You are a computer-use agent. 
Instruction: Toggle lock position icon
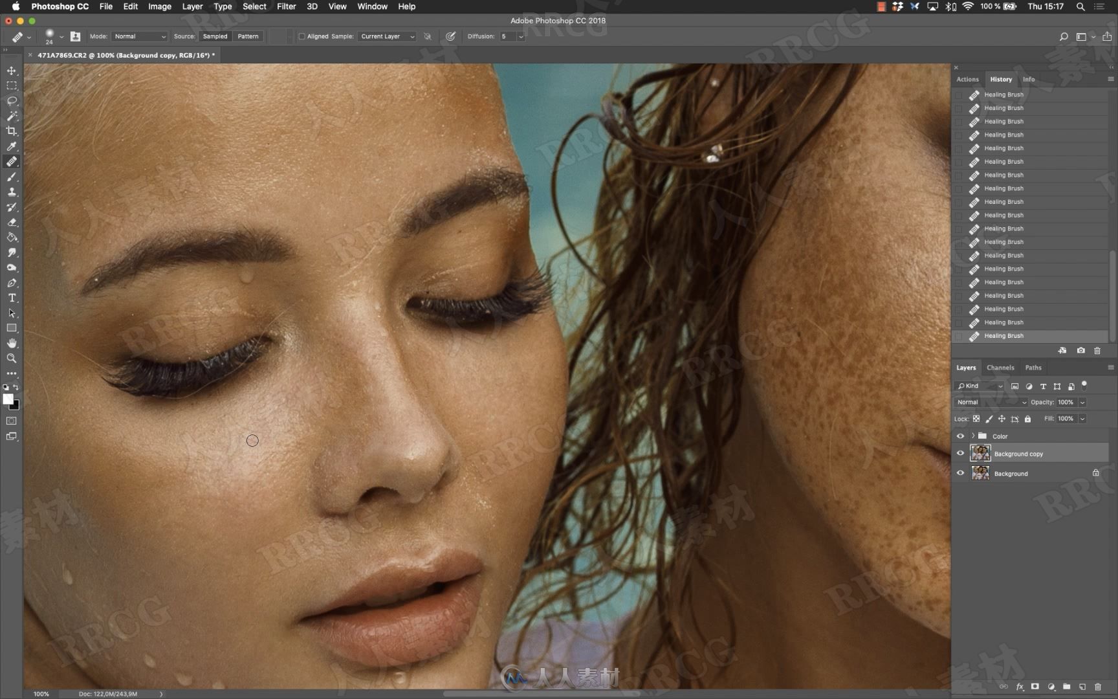1002,419
